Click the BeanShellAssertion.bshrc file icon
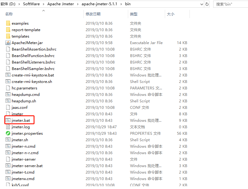The width and height of the screenshot is (248, 189). 8,49
